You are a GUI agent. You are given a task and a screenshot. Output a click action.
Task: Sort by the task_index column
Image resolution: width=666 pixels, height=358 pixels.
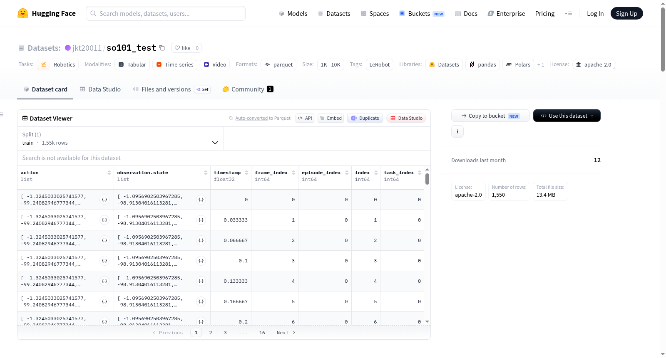pyautogui.click(x=420, y=173)
